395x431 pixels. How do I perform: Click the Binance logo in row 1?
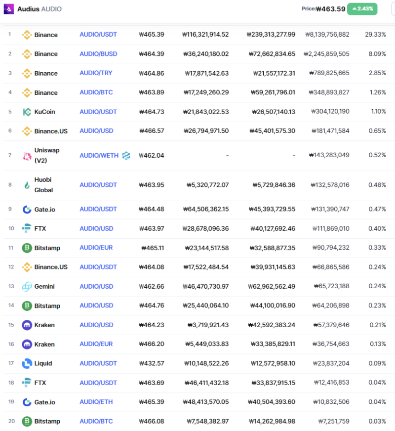pos(27,35)
